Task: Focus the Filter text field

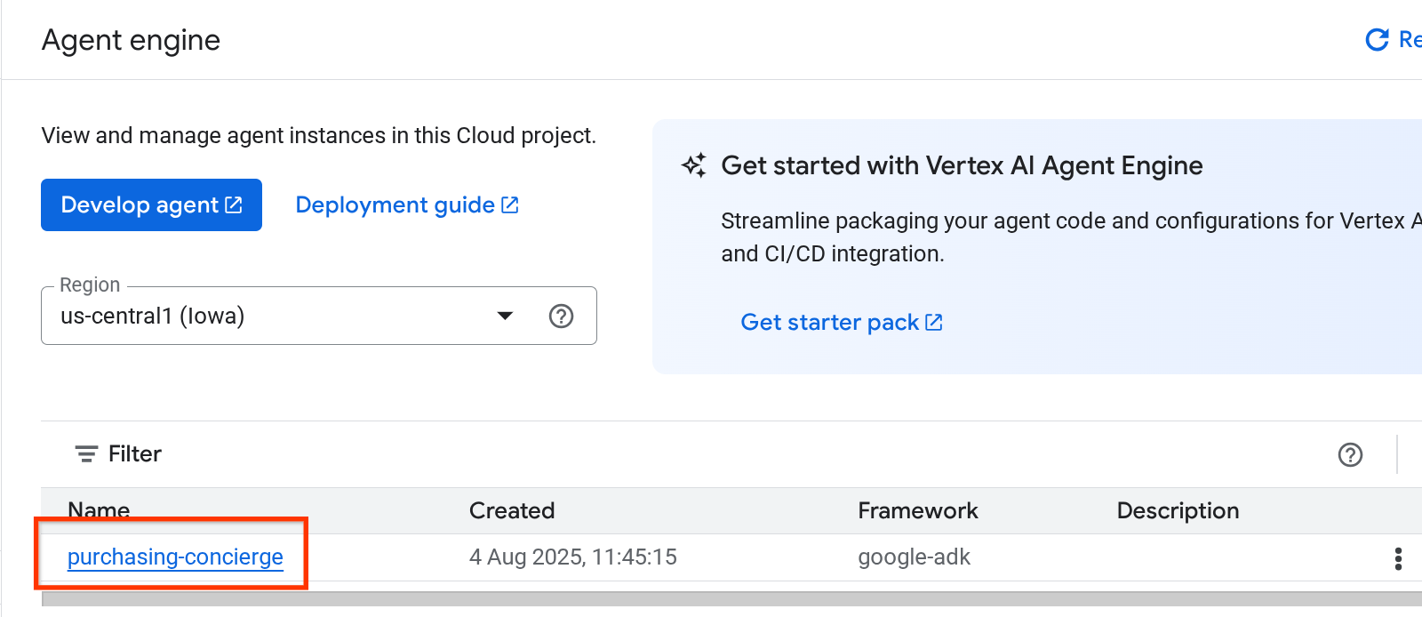Action: point(622,454)
